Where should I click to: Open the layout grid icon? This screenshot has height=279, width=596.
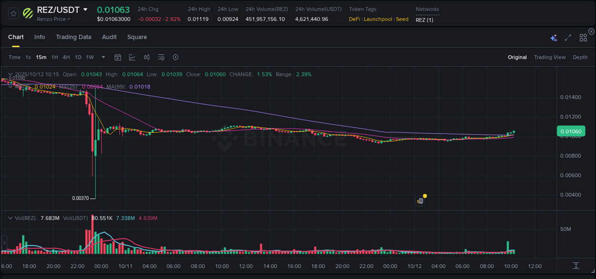pyautogui.click(x=583, y=37)
